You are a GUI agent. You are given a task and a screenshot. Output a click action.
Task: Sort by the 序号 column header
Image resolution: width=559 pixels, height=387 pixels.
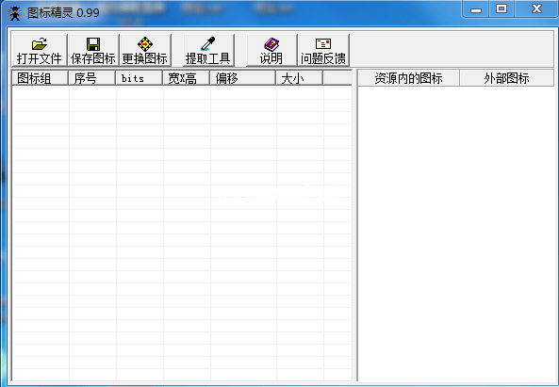[x=92, y=78]
